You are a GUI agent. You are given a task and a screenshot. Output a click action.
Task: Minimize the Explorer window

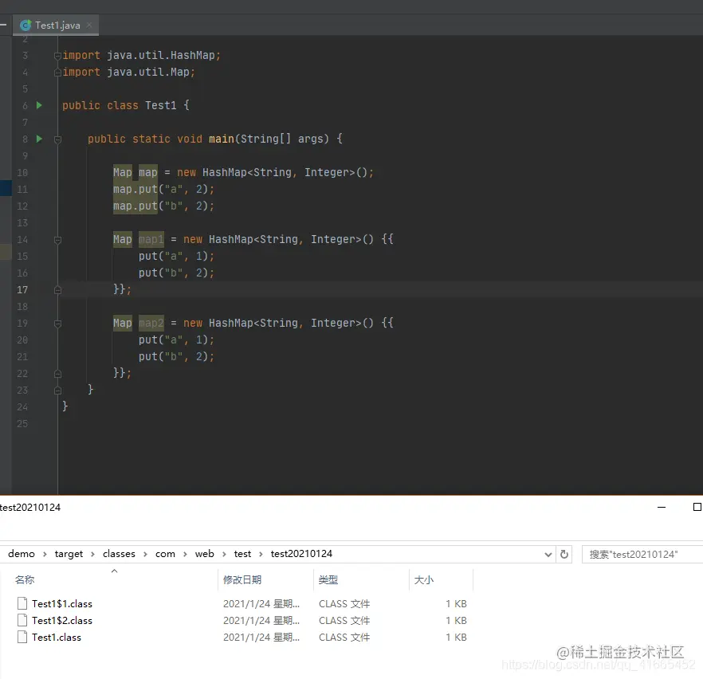point(662,507)
